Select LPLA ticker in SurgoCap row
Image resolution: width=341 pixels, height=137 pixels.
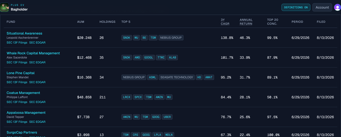pyautogui.click(x=157, y=135)
